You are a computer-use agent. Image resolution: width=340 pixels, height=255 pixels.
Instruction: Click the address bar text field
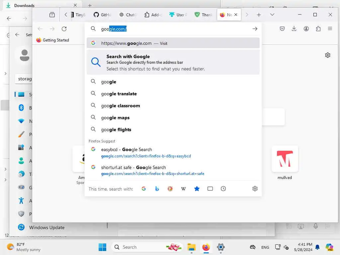click(173, 29)
